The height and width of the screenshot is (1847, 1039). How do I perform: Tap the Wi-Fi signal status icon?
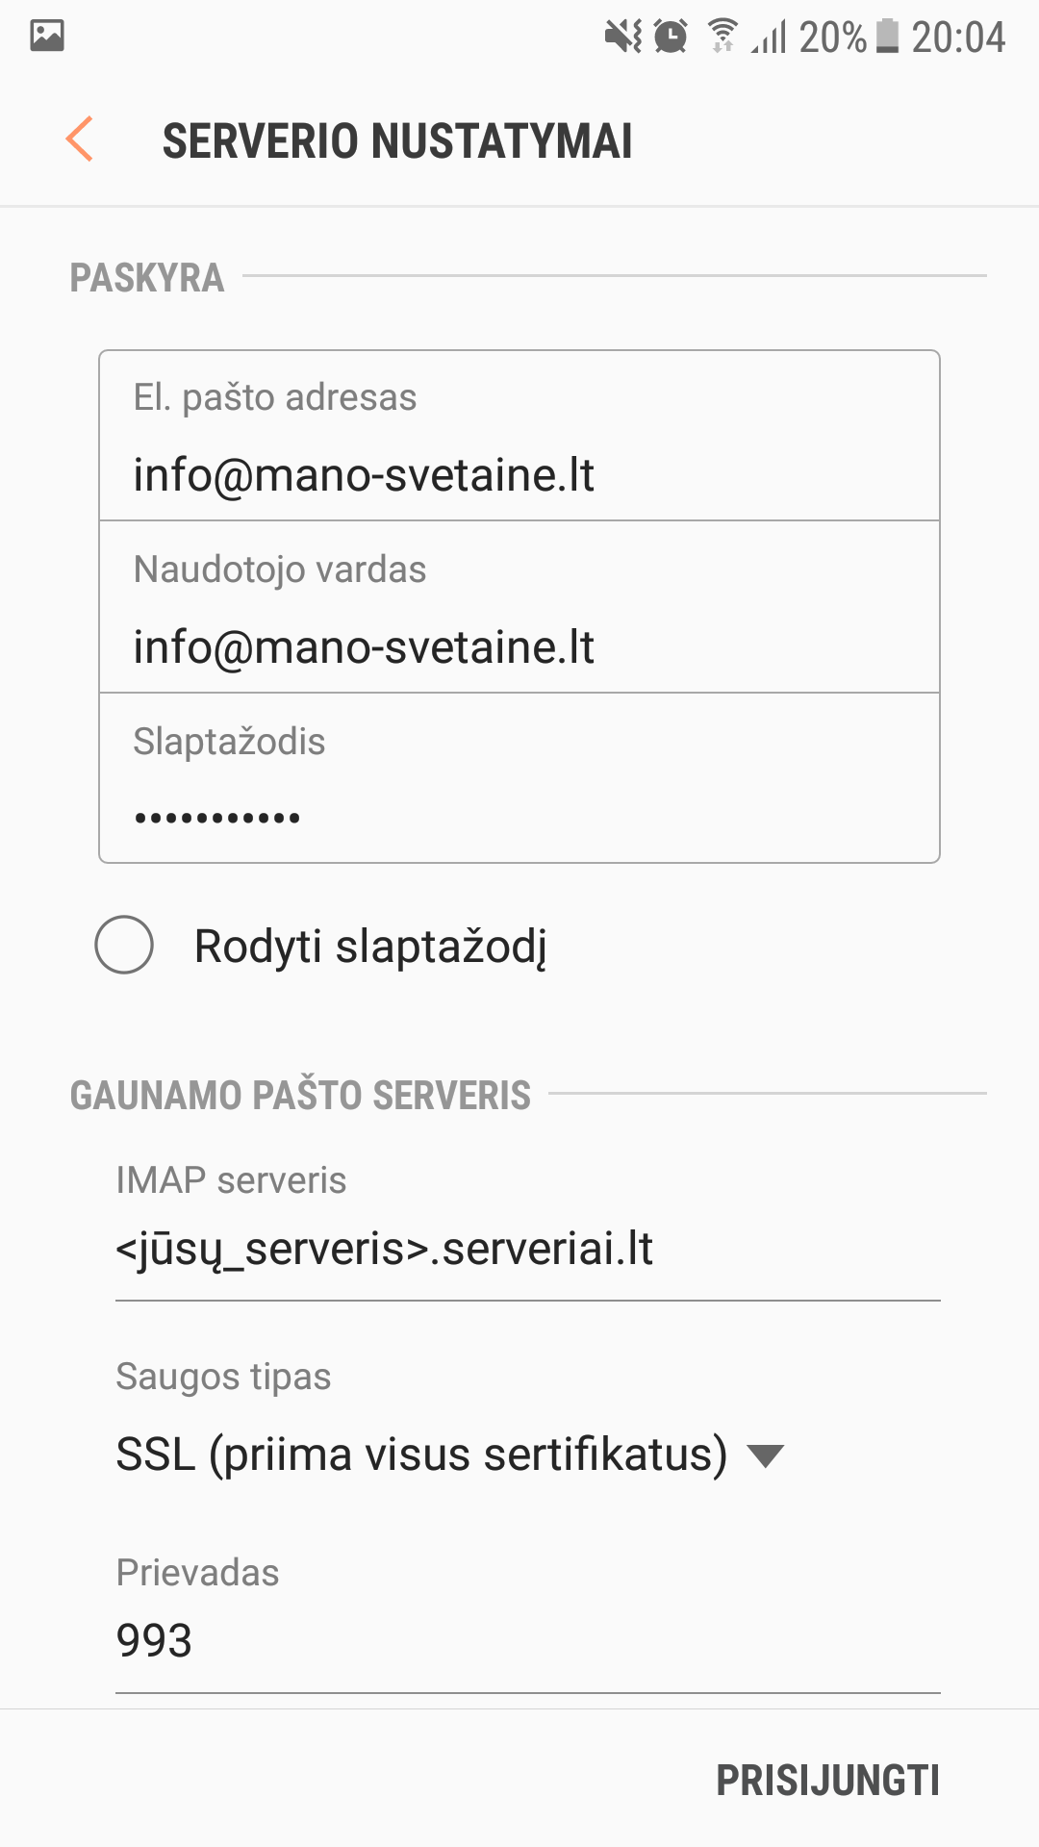tap(722, 37)
